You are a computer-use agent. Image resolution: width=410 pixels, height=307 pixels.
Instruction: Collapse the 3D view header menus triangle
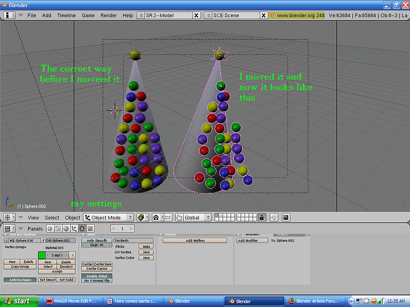point(21,217)
